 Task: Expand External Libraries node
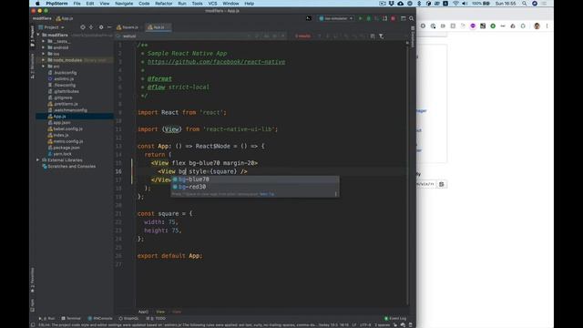click(38, 160)
